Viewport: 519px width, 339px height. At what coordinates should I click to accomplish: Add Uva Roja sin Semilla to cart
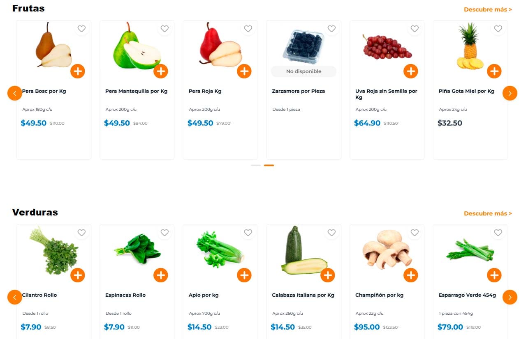(411, 71)
